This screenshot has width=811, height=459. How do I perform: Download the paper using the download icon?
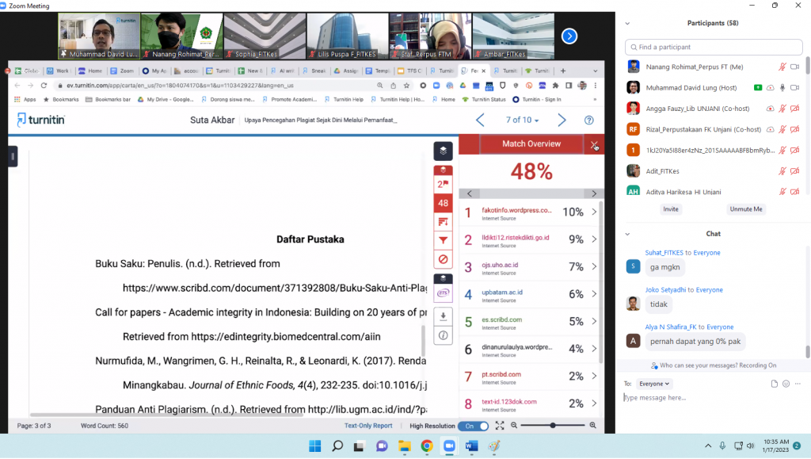443,316
